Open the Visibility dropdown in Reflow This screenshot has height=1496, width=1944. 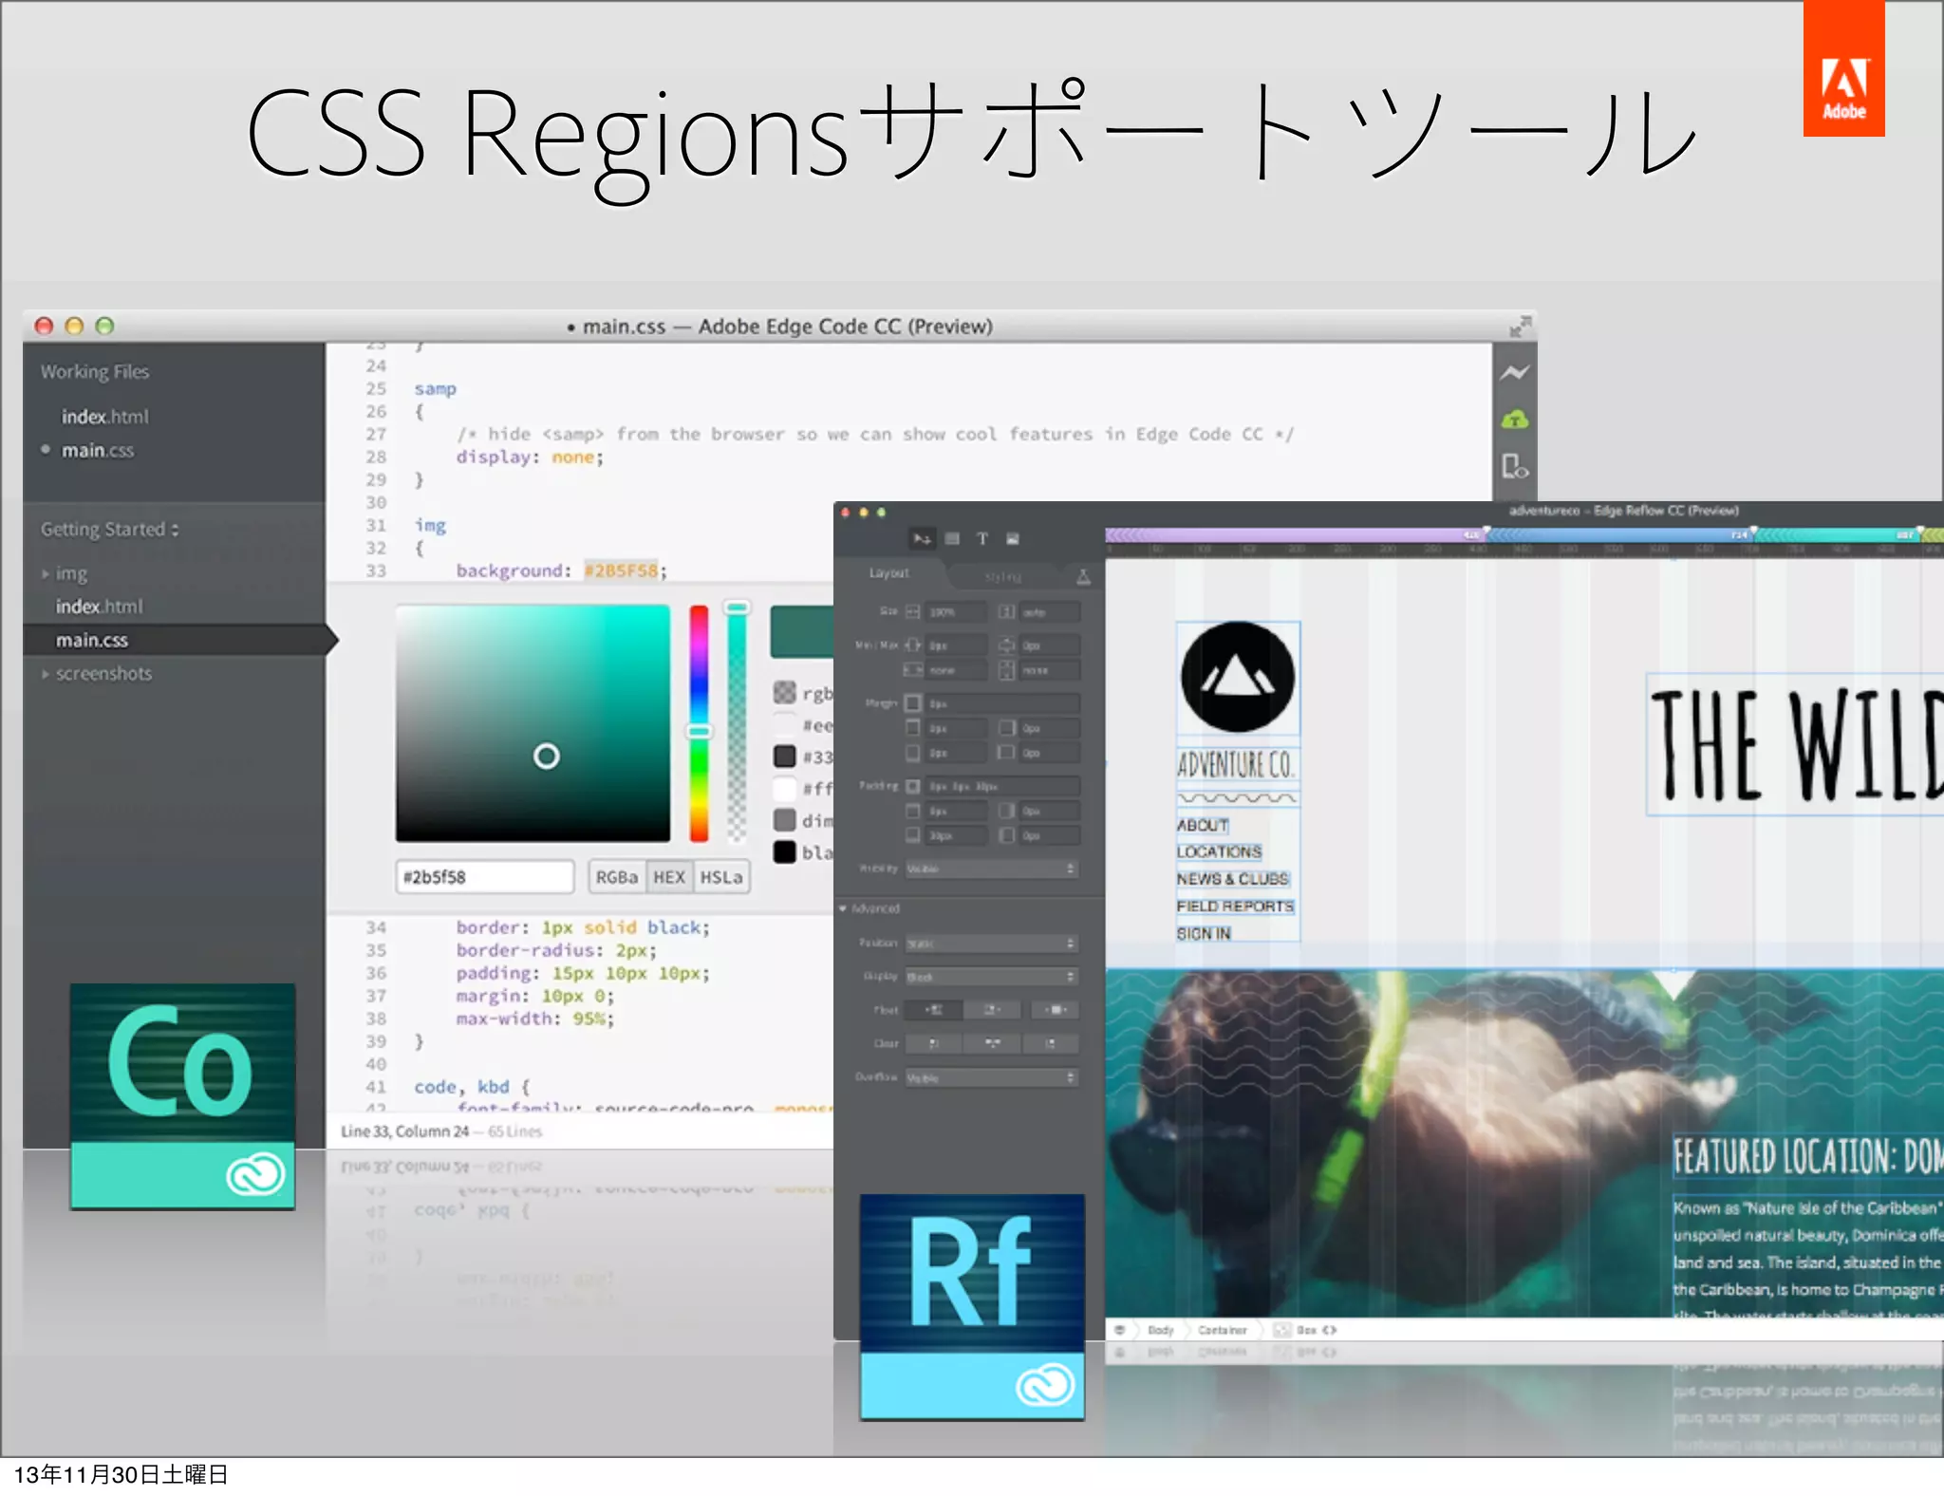pos(992,869)
